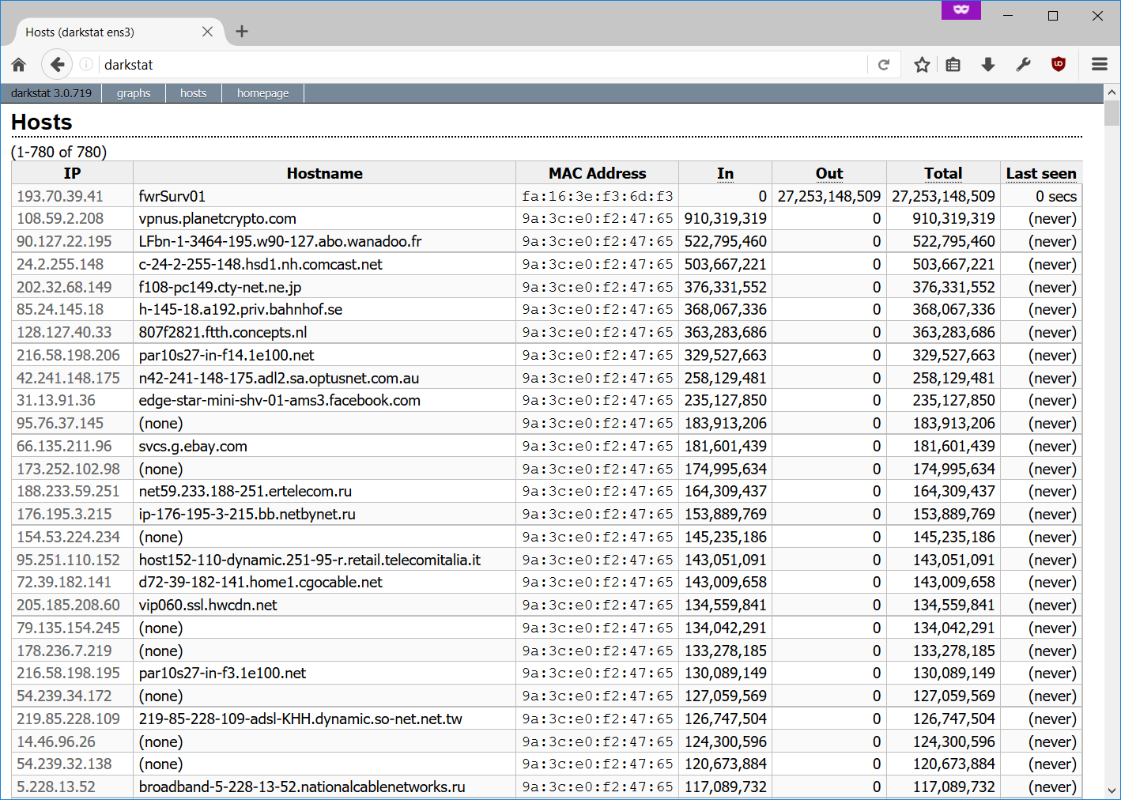Open the bookmarks list icon
Image resolution: width=1121 pixels, height=800 pixels.
pyautogui.click(x=953, y=65)
